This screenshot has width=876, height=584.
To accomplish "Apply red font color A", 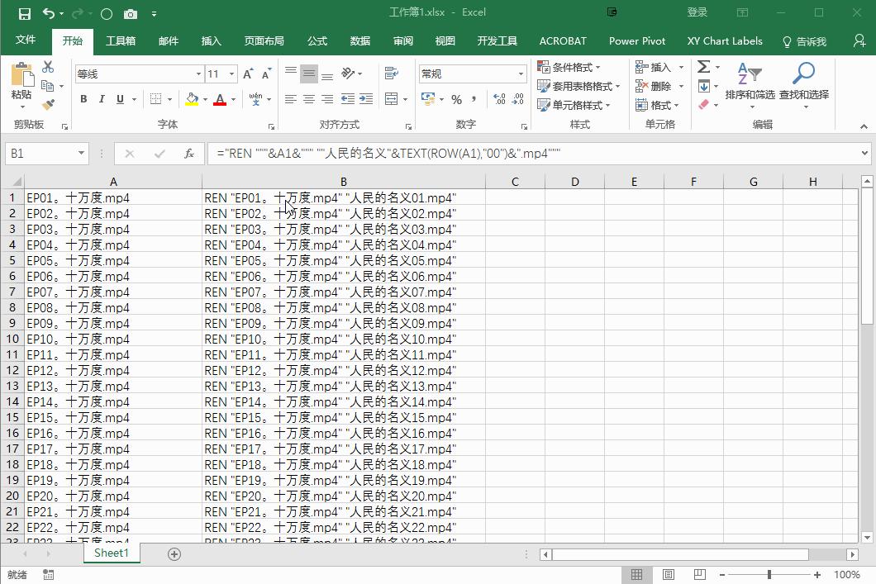I will click(220, 99).
